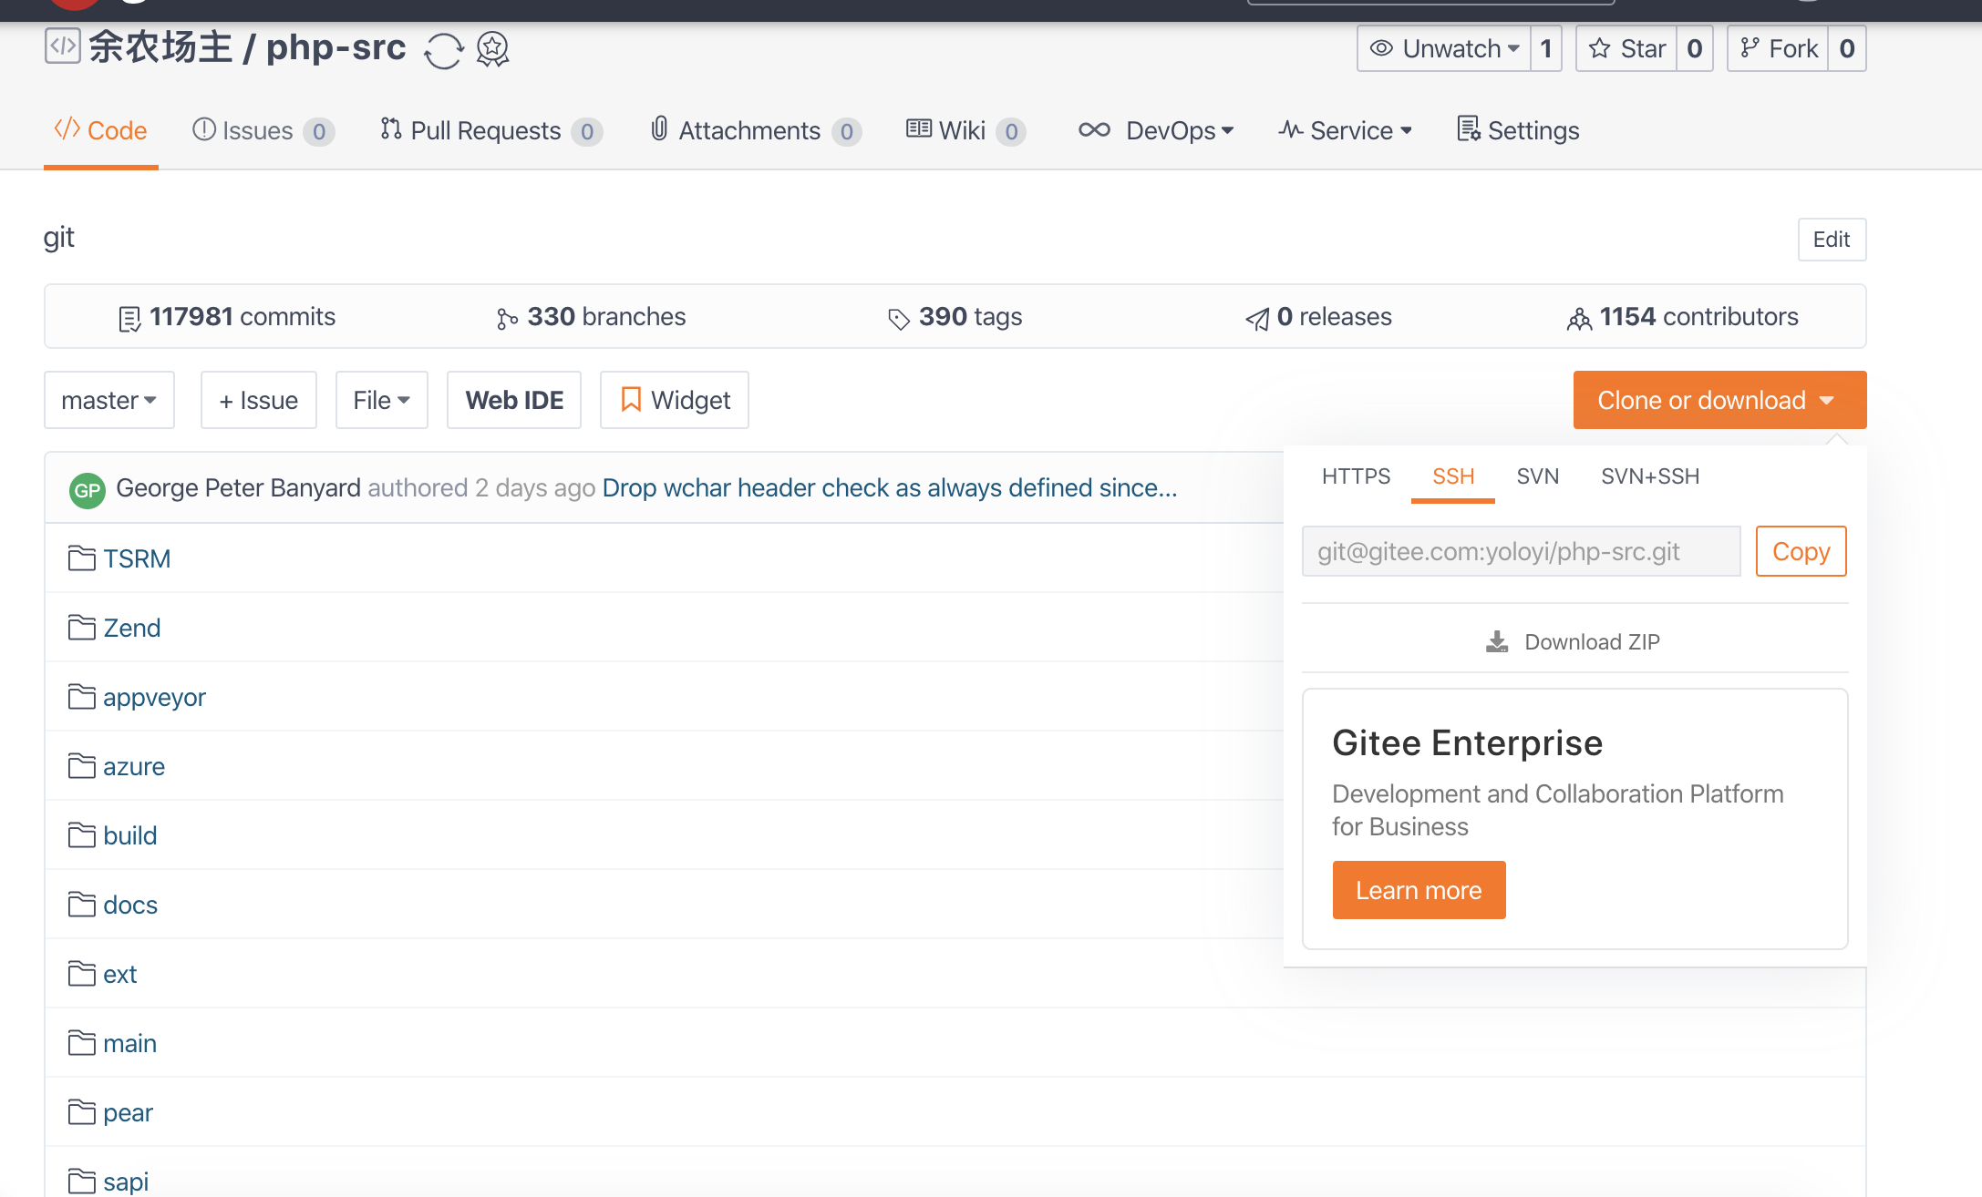Click the sync refresh icon next to php-src
This screenshot has height=1197, width=1982.
(444, 49)
